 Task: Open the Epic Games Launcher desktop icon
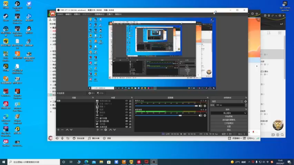click(285, 6)
